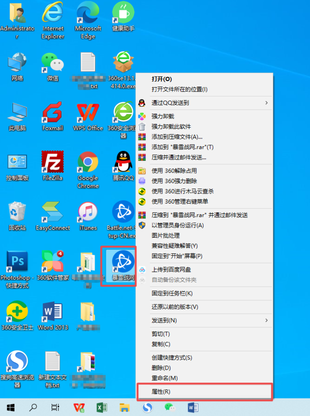Screen dimensions: 310x416
Task: Select 添加到压缩文件(A)... menu entry
Action: [x=204, y=137]
